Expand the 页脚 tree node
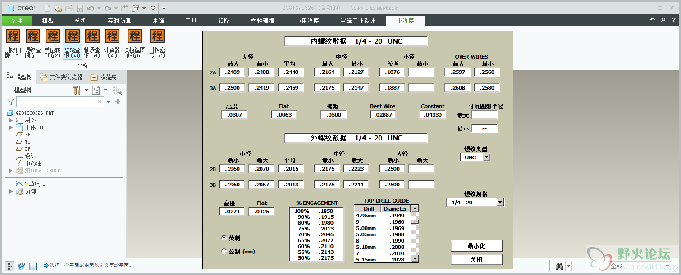Image resolution: width=681 pixels, height=275 pixels. pyautogui.click(x=11, y=191)
